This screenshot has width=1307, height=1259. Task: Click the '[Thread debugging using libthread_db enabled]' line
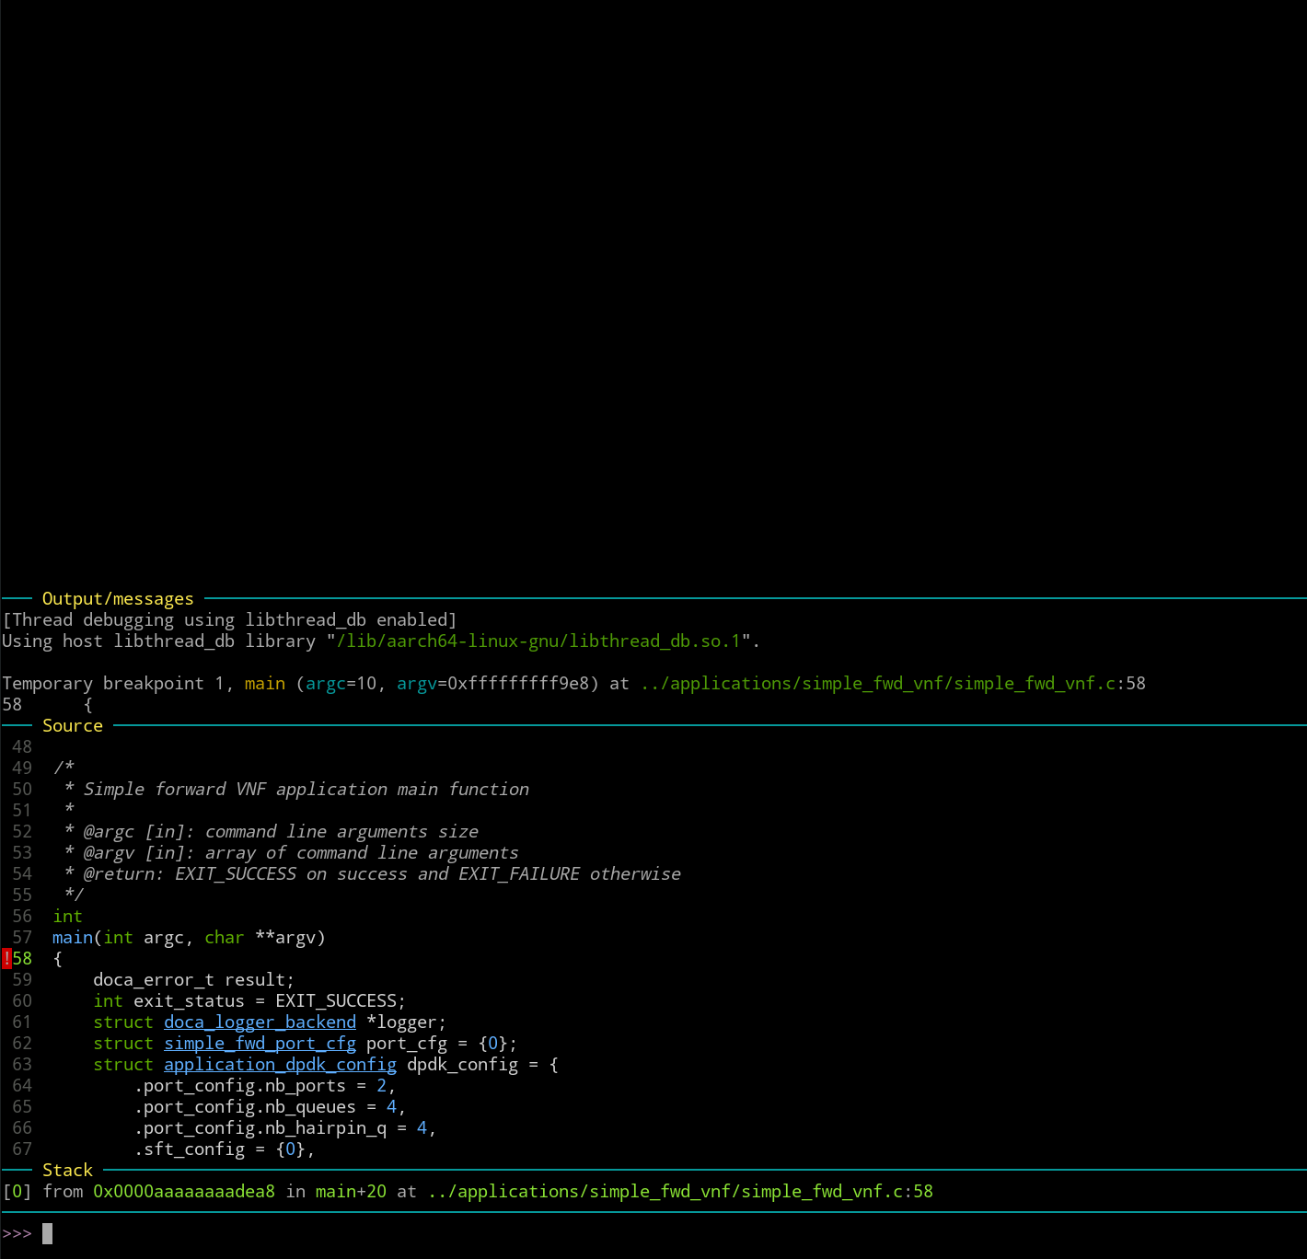[x=229, y=620]
